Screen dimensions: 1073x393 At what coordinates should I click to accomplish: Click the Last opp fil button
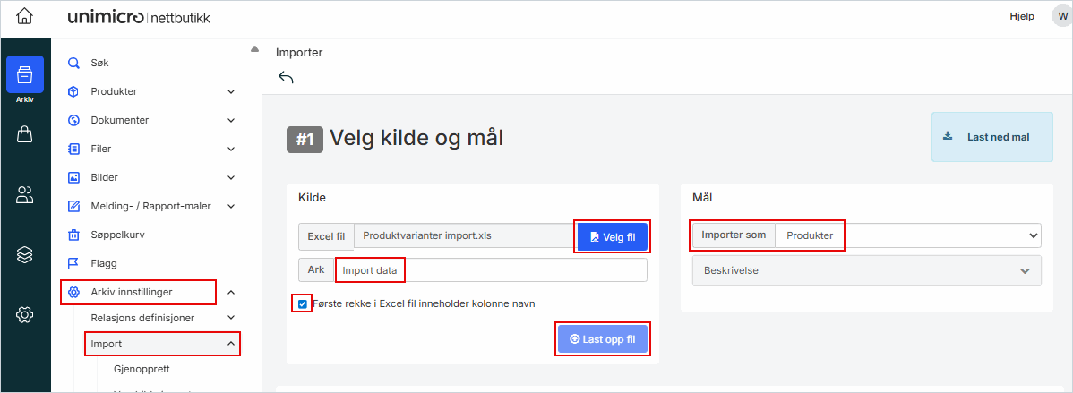602,339
